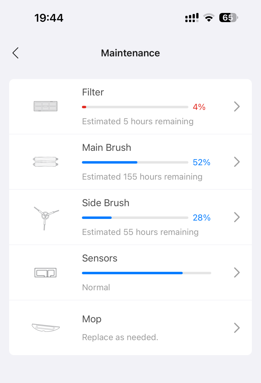Image resolution: width=261 pixels, height=383 pixels.
Task: Tap the Wi-Fi status icon
Action: [x=209, y=18]
